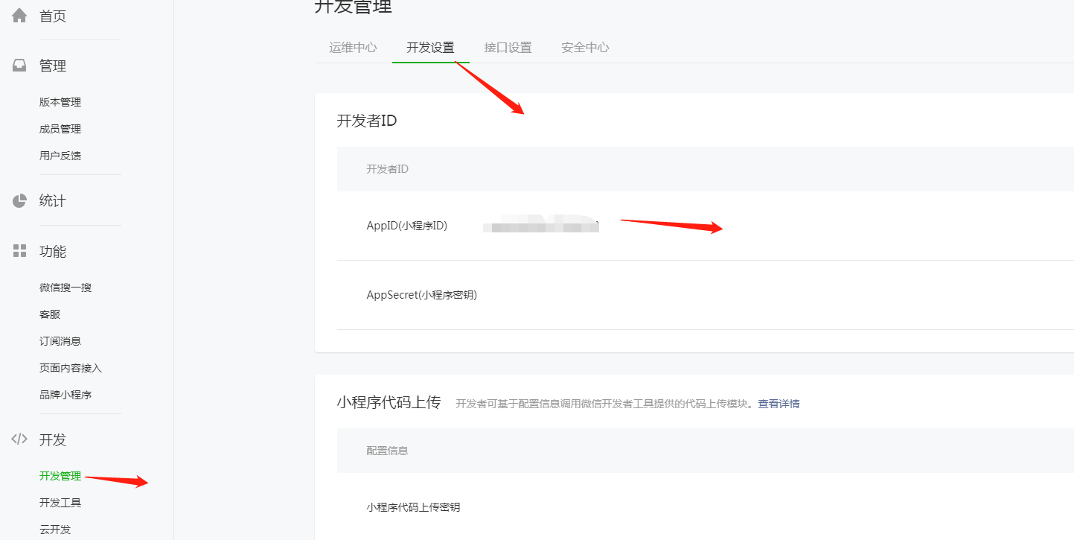This screenshot has height=540, width=1074.
Task: Select 开发管理 in sidebar
Action: coord(60,476)
